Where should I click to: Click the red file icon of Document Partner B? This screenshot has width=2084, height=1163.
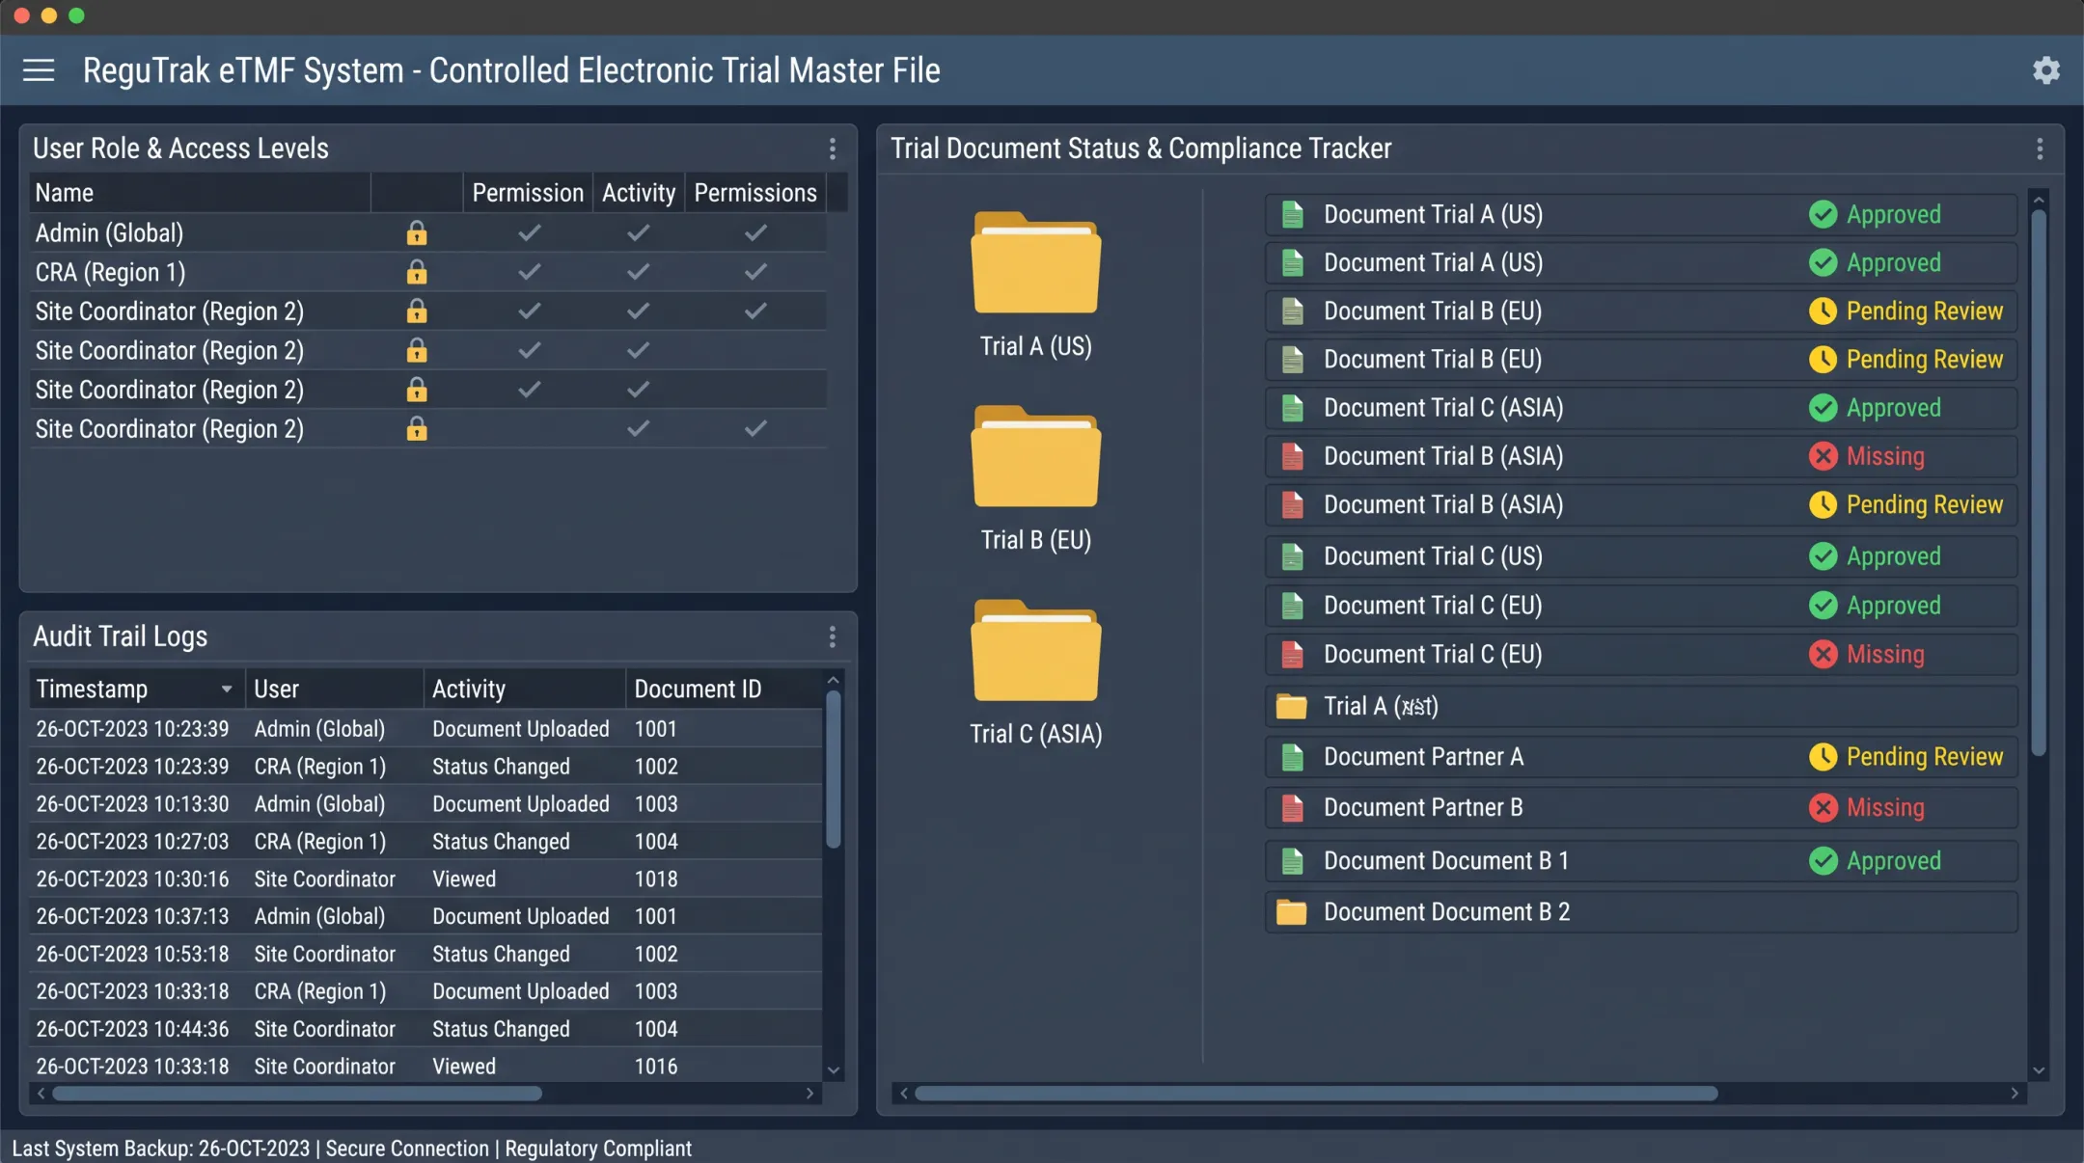pyautogui.click(x=1292, y=807)
